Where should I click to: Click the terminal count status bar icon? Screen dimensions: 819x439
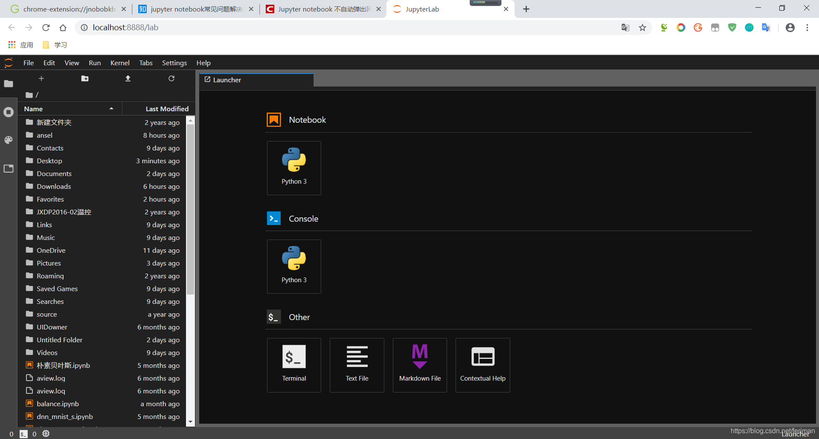click(23, 434)
